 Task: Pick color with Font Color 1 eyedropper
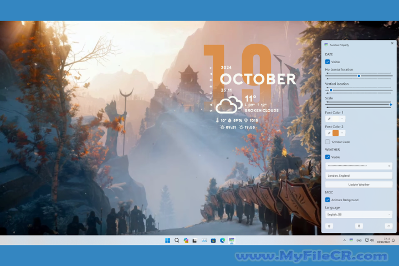tap(329, 119)
